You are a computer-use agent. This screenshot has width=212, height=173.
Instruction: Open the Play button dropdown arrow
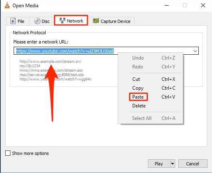172,163
